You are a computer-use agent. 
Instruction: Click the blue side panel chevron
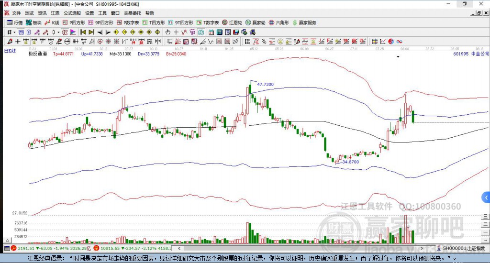(x=486, y=197)
